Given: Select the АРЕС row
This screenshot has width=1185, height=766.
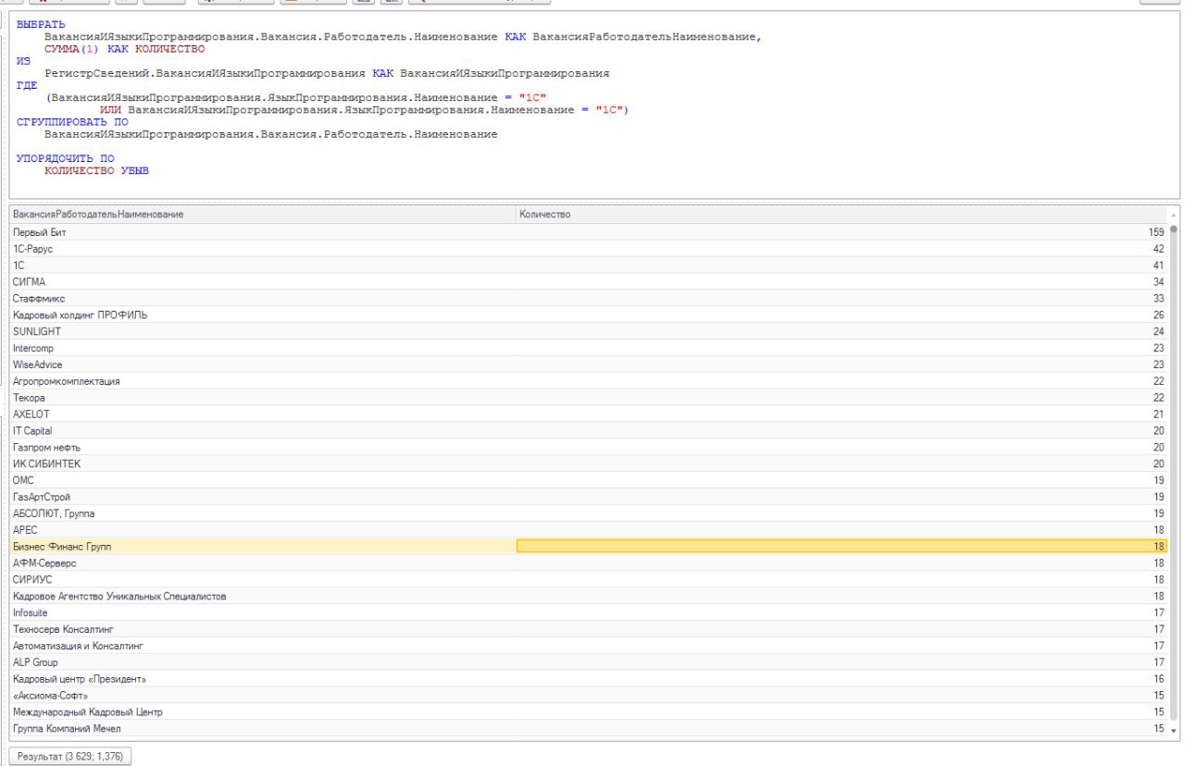Looking at the screenshot, I should point(588,530).
